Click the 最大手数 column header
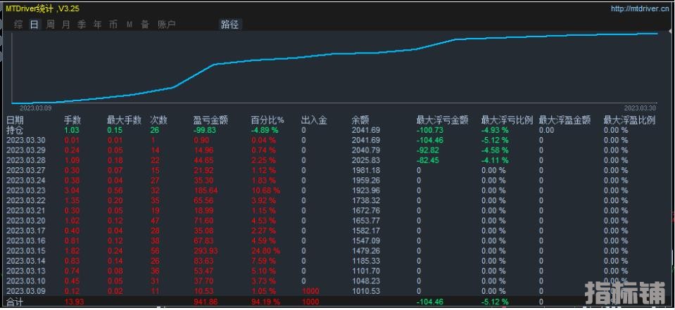Screen dimensions: 675x310 click(124, 120)
